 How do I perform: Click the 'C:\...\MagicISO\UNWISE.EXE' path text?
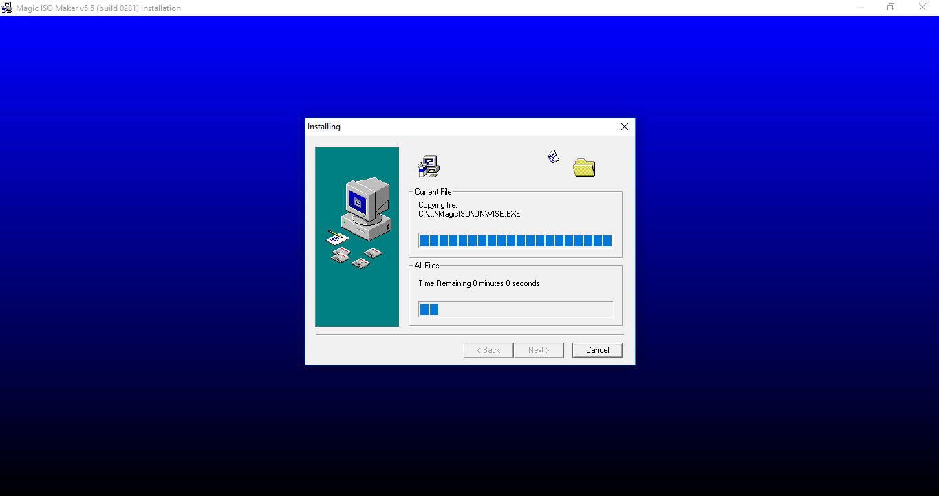tap(469, 214)
